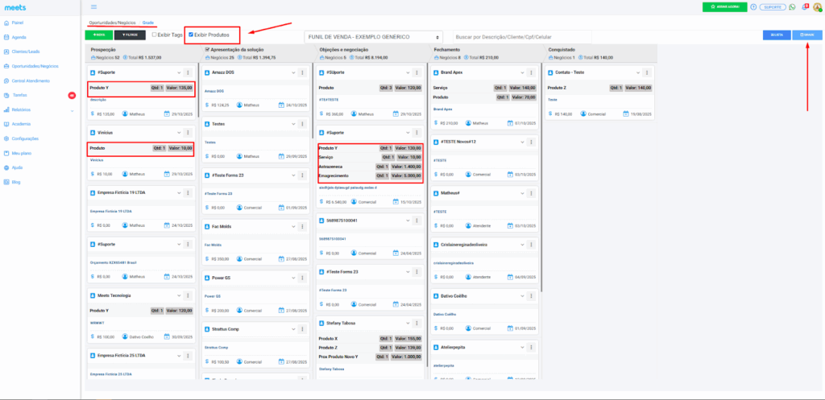The width and height of the screenshot is (825, 400).
Task: Open the Funil de Venda dropdown
Action: point(374,37)
